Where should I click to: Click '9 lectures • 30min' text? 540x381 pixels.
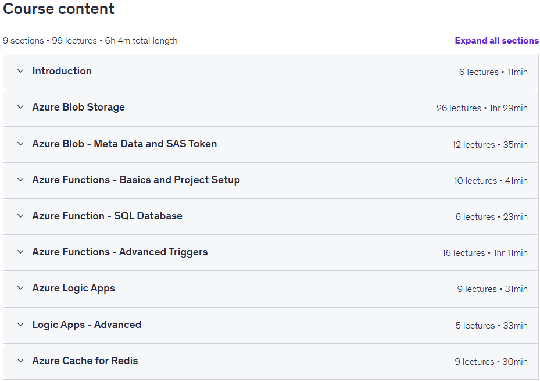[491, 362]
